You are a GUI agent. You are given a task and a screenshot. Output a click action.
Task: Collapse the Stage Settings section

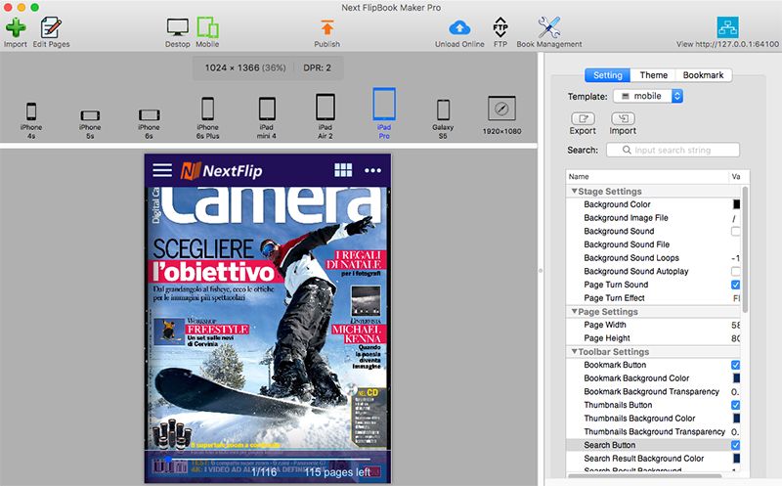point(574,191)
